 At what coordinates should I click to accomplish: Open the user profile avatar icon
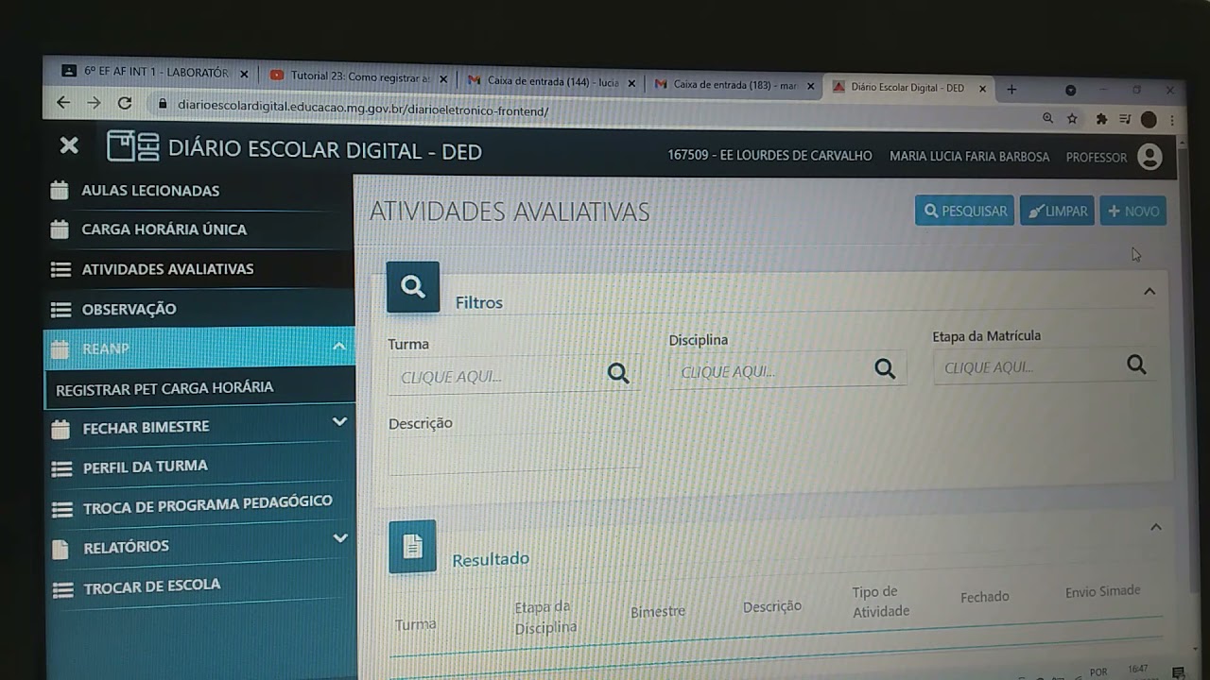pyautogui.click(x=1149, y=157)
